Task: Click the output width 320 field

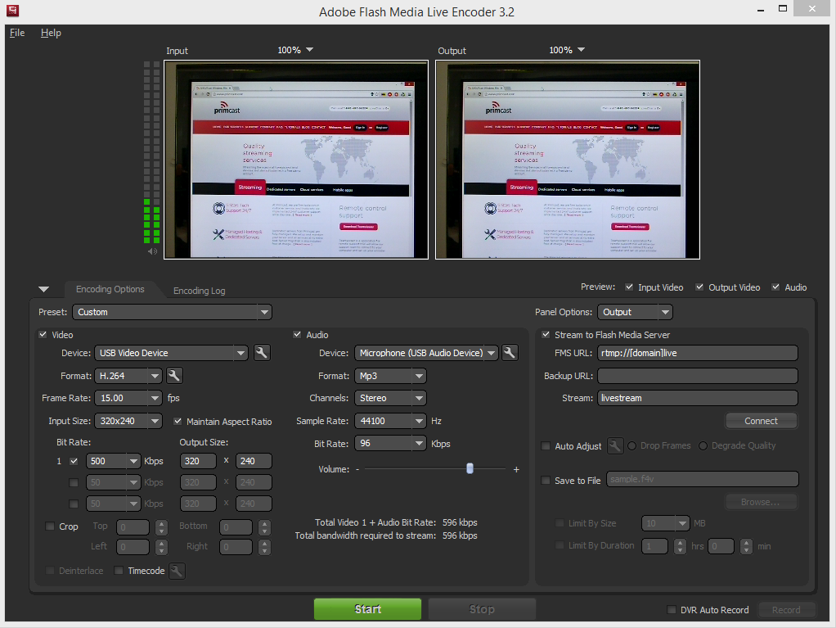Action: (x=198, y=461)
